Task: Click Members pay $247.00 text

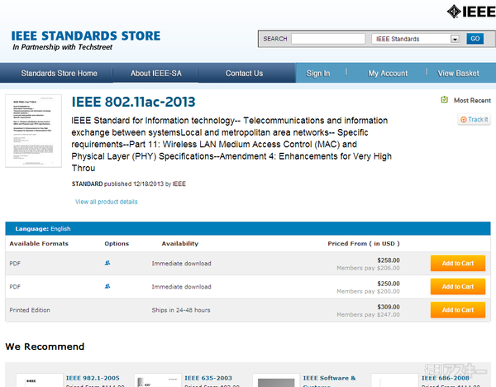Action: click(368, 315)
